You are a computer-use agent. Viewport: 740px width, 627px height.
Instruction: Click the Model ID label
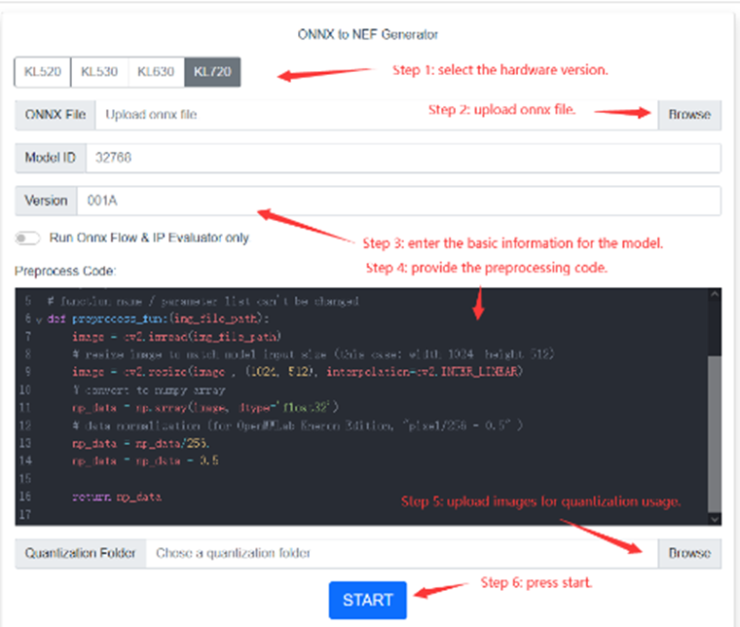(50, 158)
